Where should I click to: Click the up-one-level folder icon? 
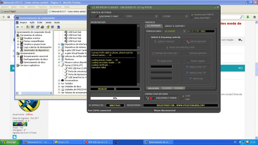pyautogui.click(x=28, y=27)
